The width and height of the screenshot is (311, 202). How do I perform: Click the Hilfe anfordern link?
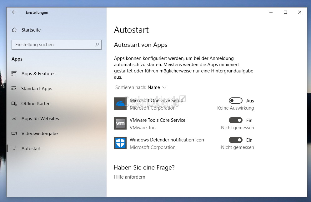pyautogui.click(x=129, y=177)
